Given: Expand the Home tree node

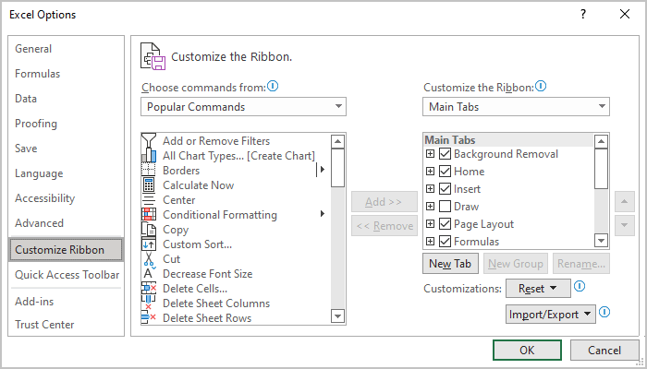Looking at the screenshot, I should 431,172.
